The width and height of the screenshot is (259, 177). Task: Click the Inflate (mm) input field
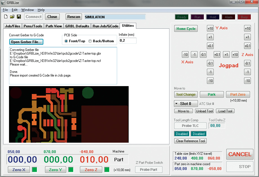(x=128, y=41)
